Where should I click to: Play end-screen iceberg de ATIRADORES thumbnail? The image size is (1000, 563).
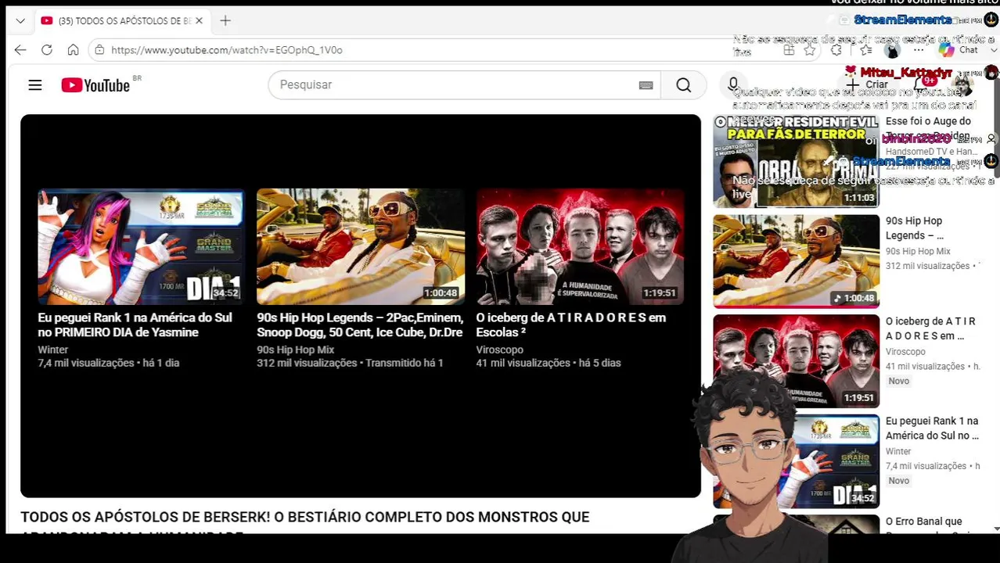click(x=580, y=246)
